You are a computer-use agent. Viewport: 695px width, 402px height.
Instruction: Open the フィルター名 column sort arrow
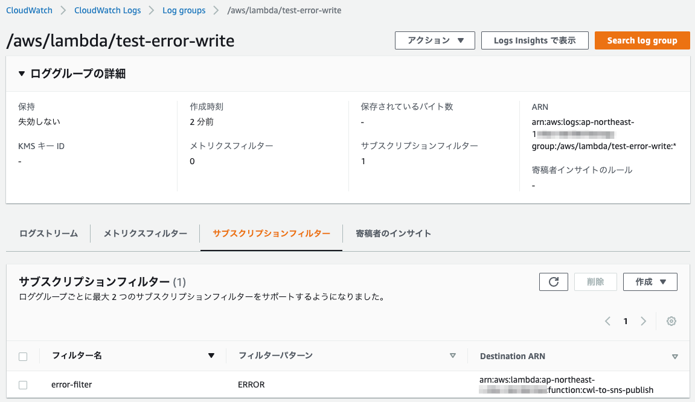212,356
